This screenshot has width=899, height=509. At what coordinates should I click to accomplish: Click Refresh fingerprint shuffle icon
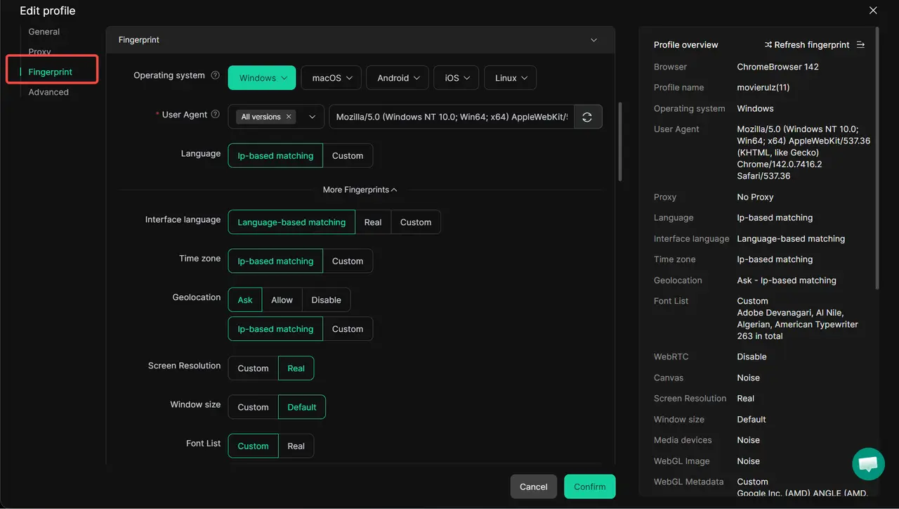(x=768, y=45)
